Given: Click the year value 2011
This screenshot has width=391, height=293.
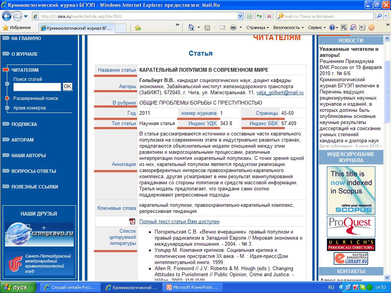Looking at the screenshot, I should [x=145, y=113].
